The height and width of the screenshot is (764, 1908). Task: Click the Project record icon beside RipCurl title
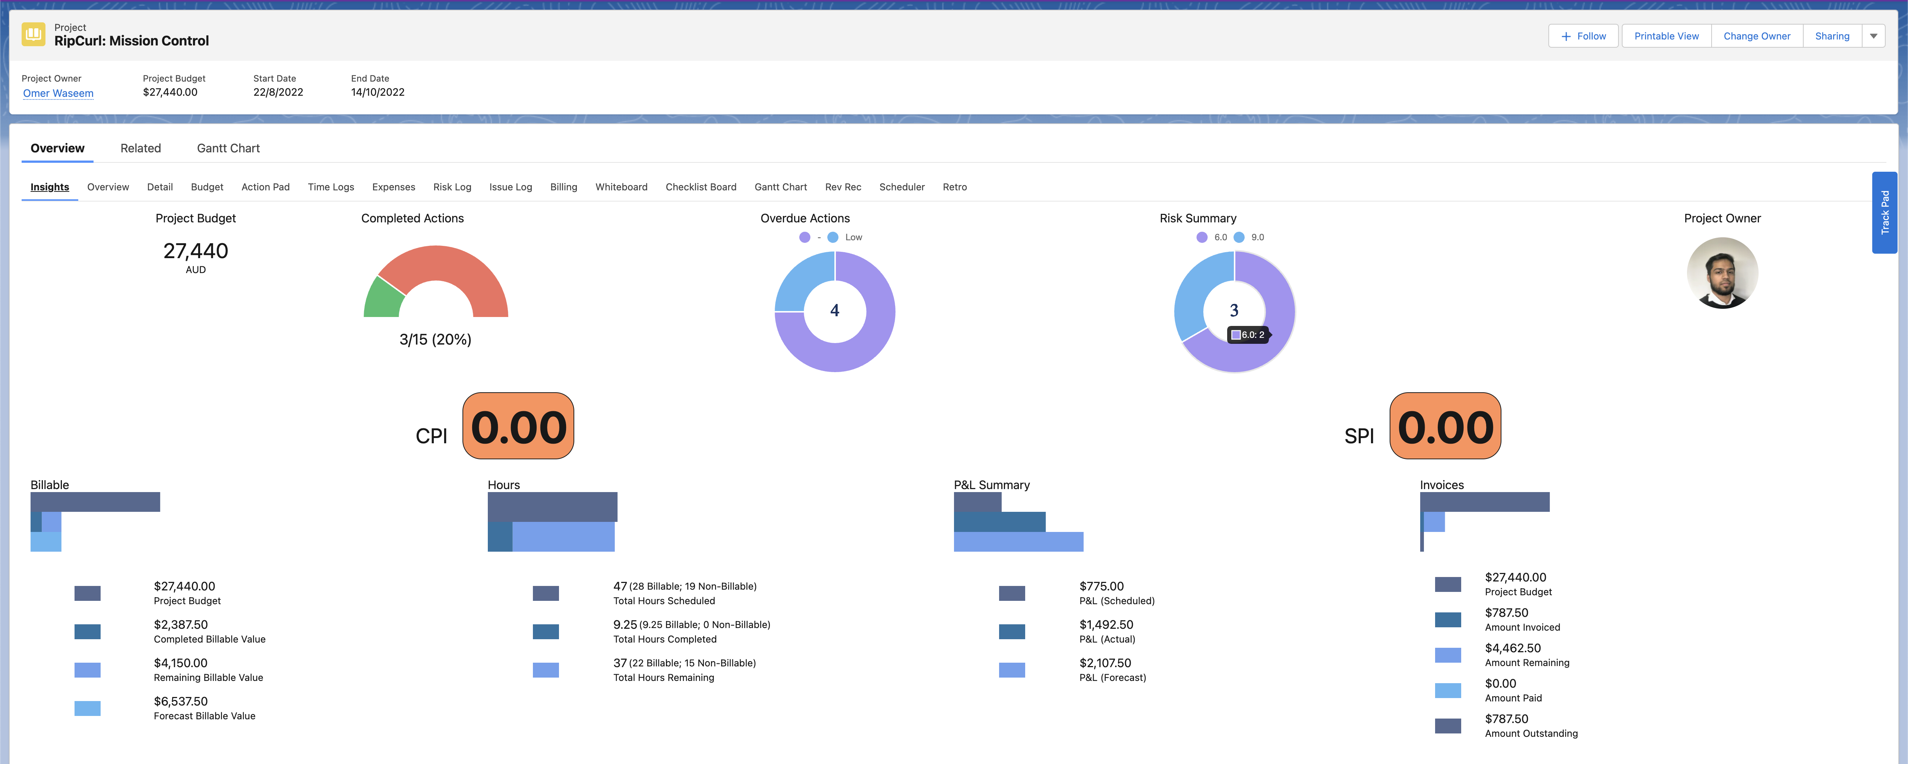(32, 34)
